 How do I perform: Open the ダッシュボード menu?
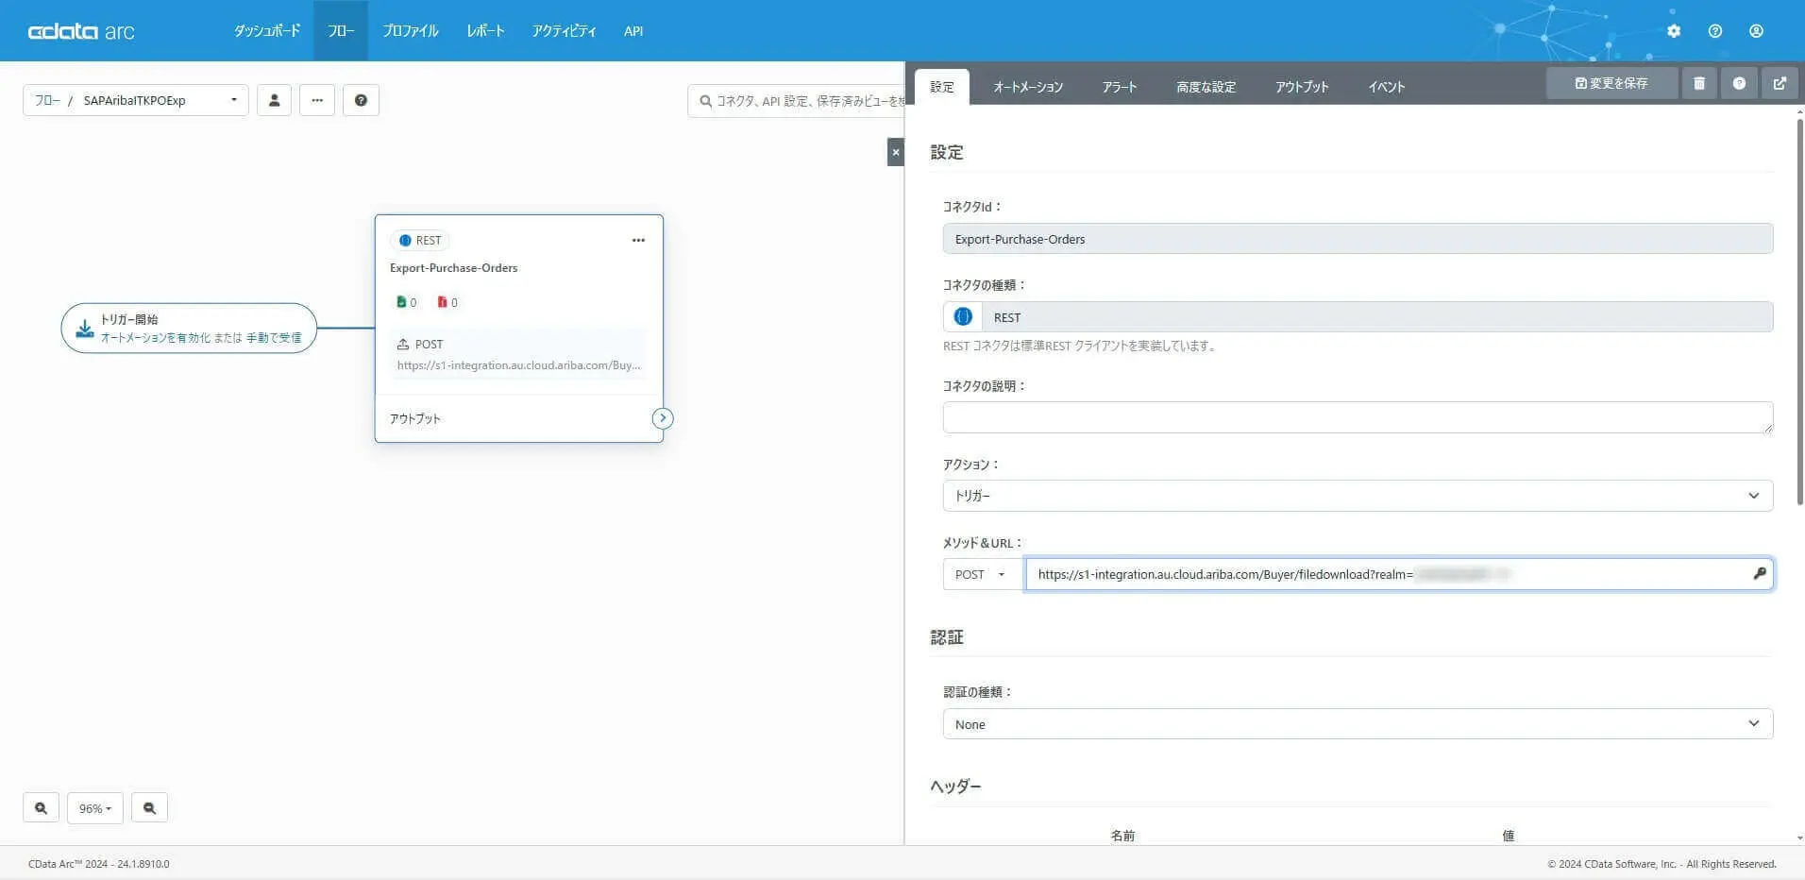(x=267, y=31)
